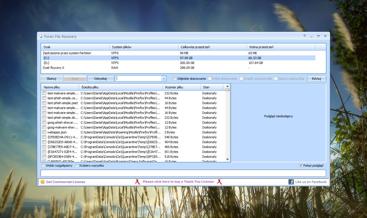The image size is (367, 218).
Task: Sort by Stan column header
Action: click(x=212, y=87)
